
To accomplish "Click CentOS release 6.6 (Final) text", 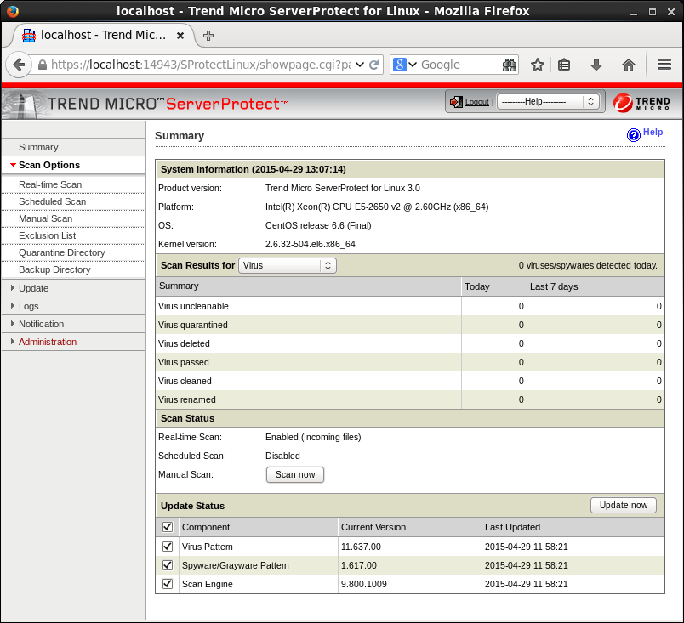I will click(318, 225).
